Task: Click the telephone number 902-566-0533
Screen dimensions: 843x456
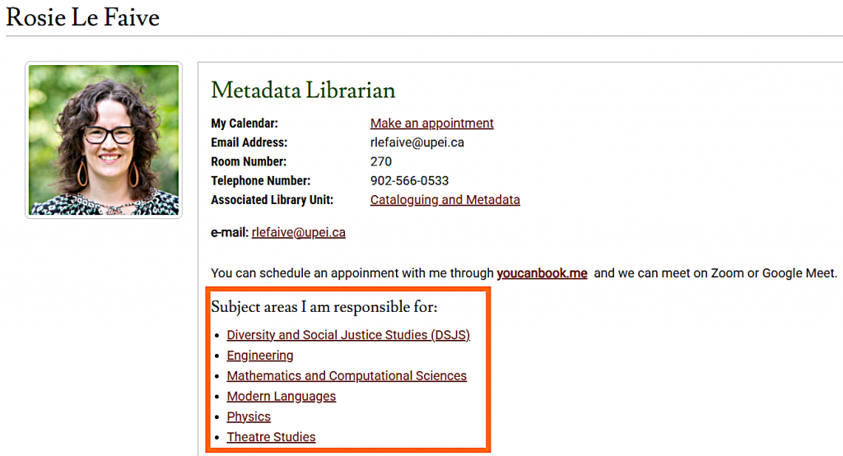Action: tap(409, 181)
